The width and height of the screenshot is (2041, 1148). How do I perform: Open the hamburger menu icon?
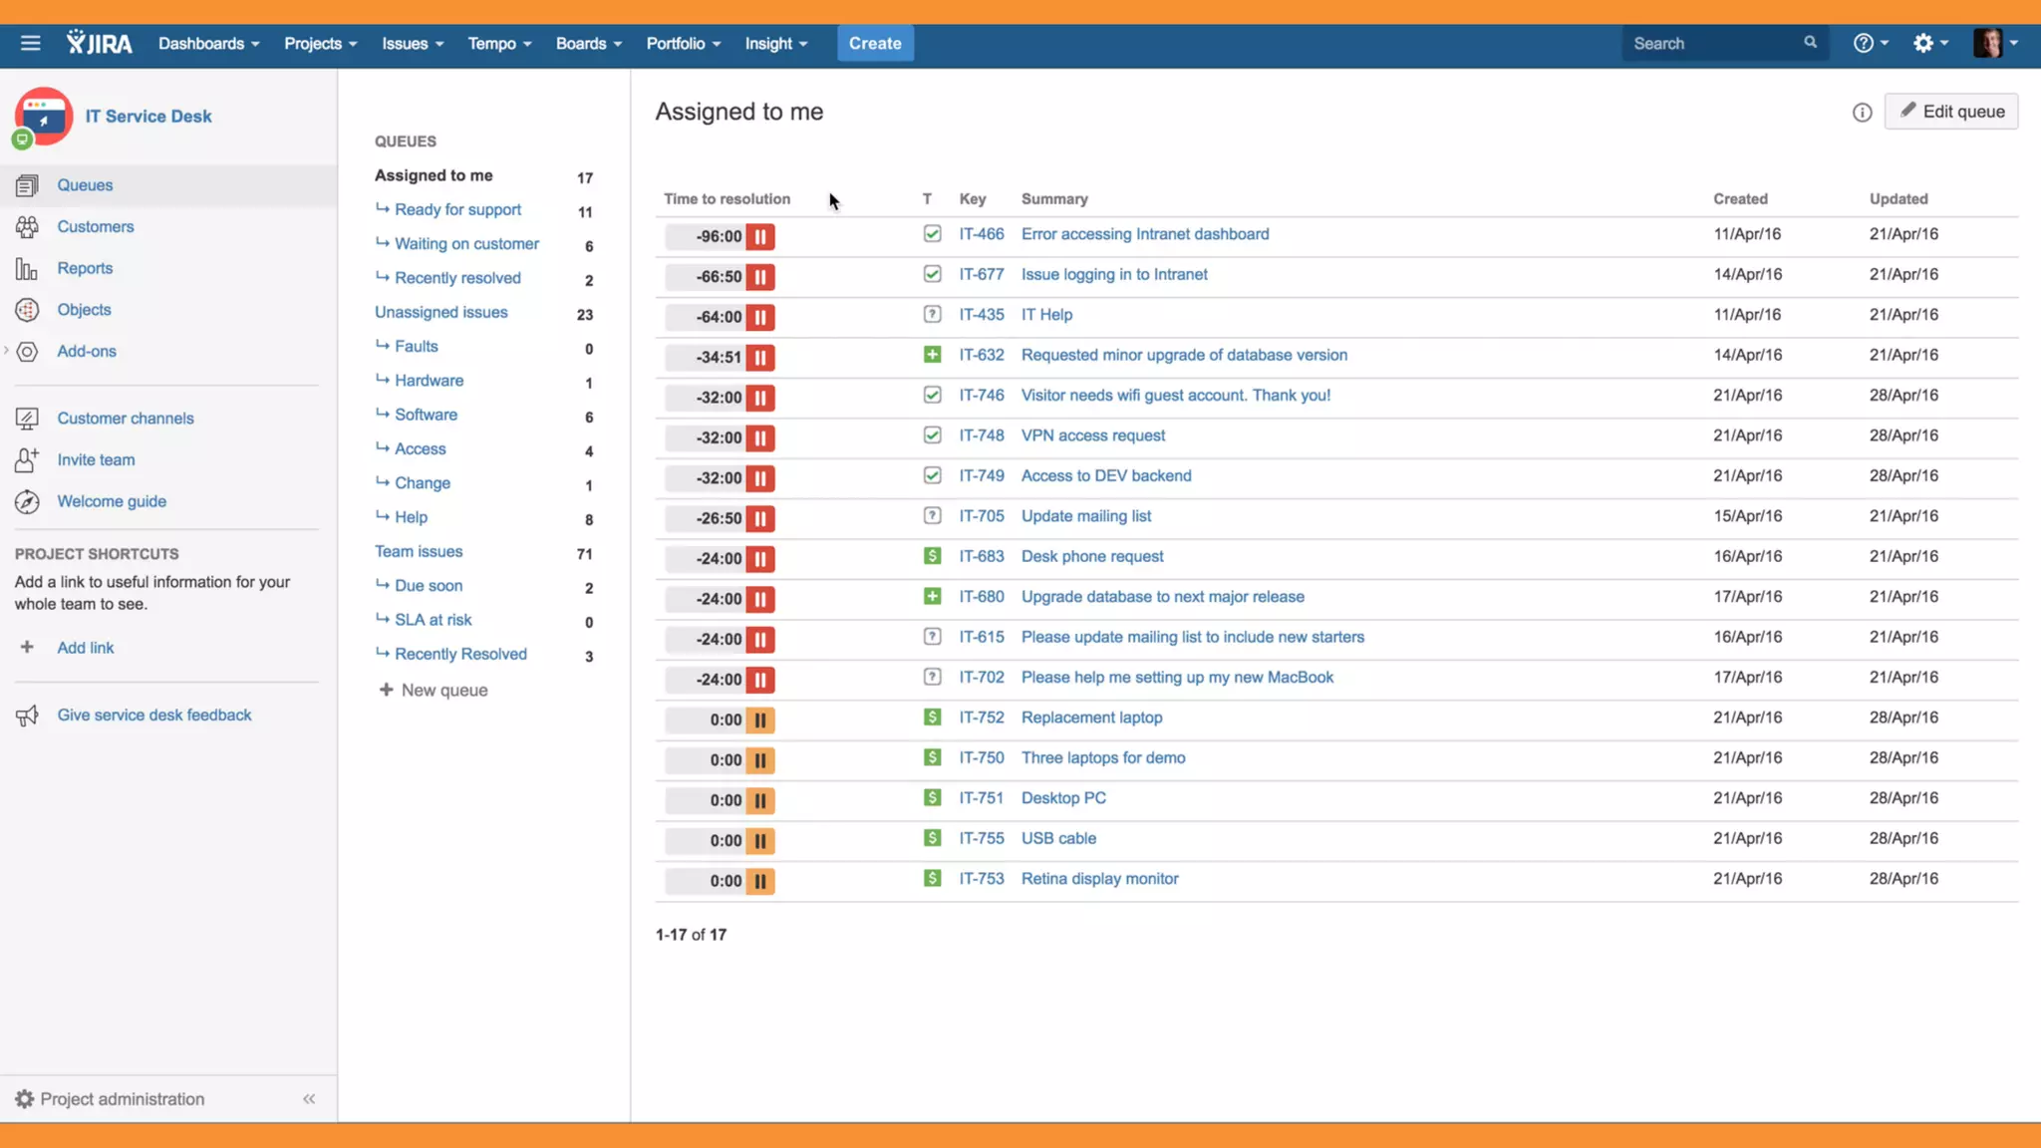pos(30,43)
